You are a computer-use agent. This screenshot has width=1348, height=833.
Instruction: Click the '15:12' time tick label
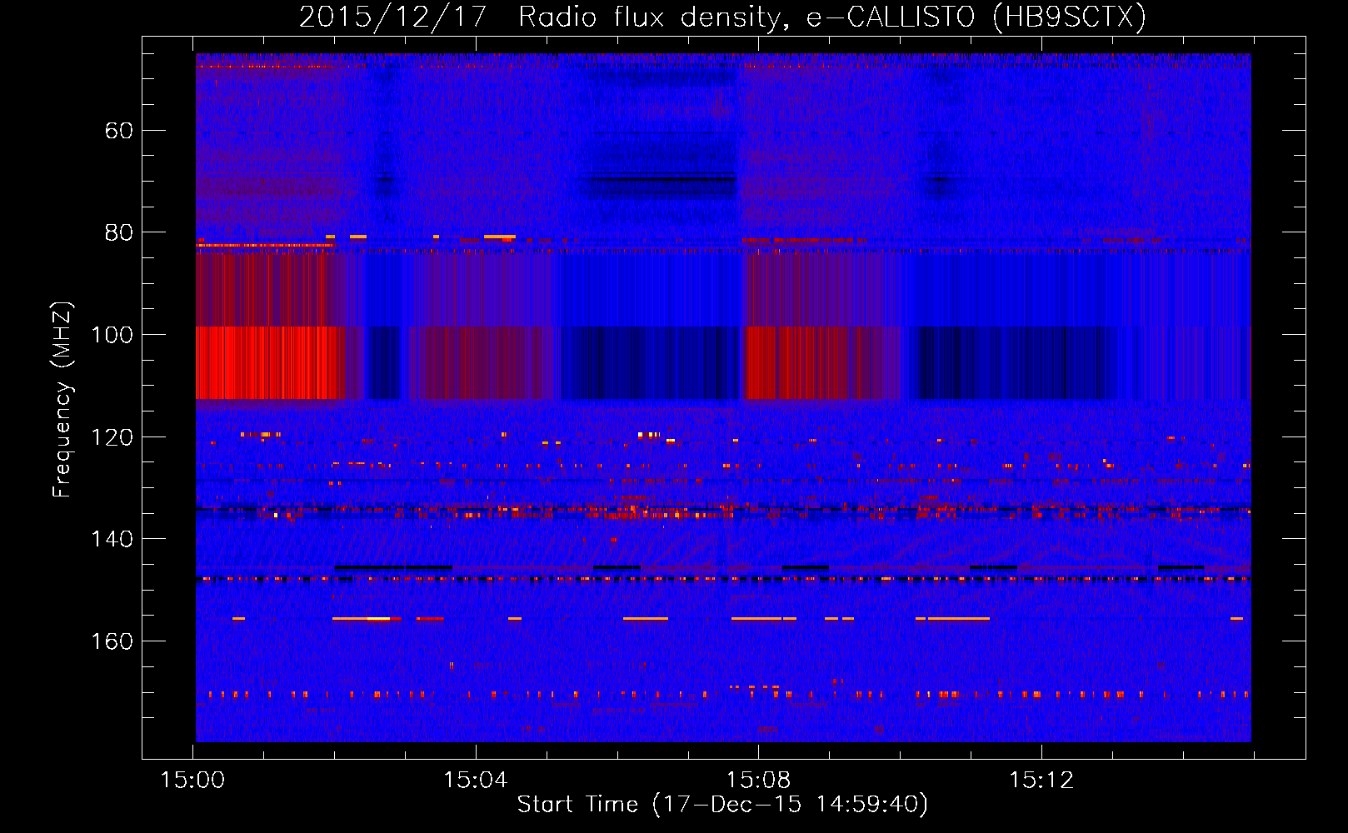[1041, 781]
